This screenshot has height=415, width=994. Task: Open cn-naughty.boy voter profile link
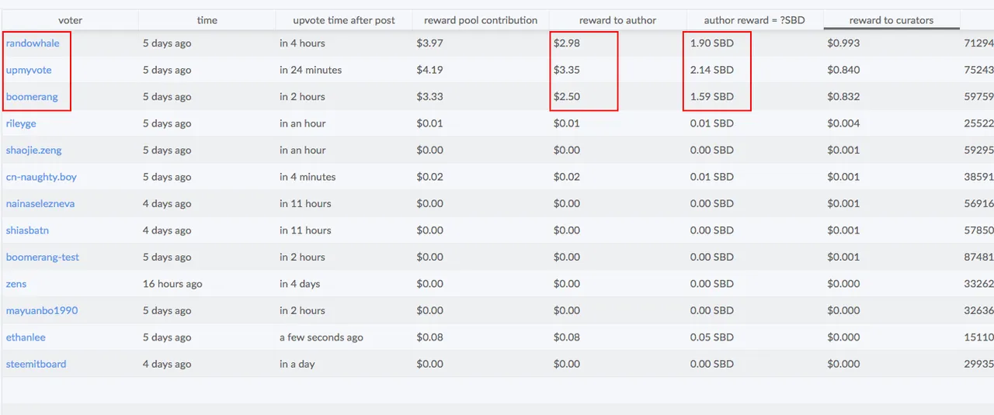tap(41, 177)
